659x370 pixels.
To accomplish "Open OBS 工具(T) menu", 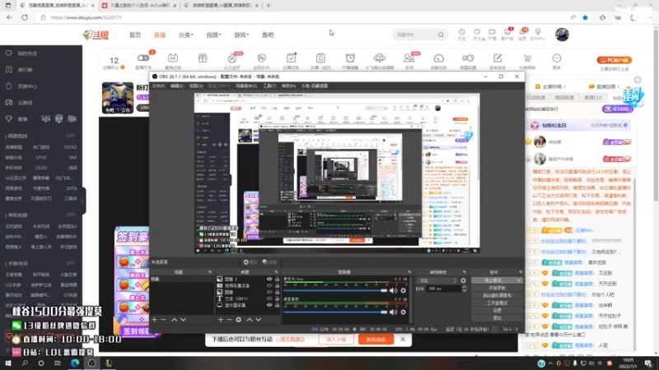I will tap(269, 86).
